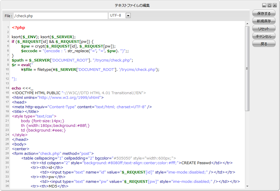The width and height of the screenshot is (280, 191).
Task: Reset the editor with the リセット button
Action: tap(264, 29)
